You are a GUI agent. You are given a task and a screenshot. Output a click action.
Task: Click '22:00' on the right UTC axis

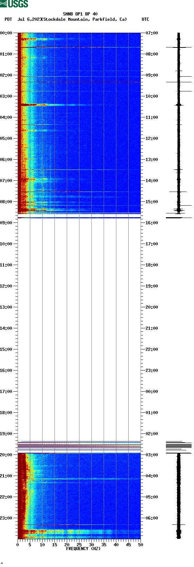click(152, 349)
